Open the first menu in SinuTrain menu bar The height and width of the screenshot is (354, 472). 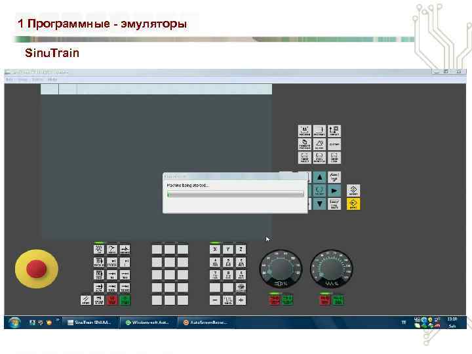(9, 79)
